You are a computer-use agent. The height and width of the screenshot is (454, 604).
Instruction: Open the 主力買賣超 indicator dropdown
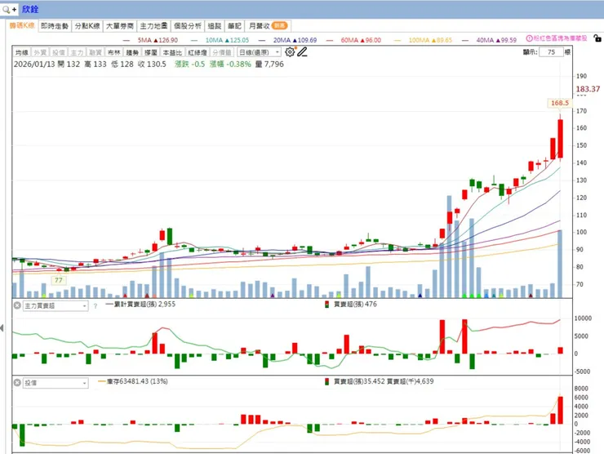coord(56,306)
